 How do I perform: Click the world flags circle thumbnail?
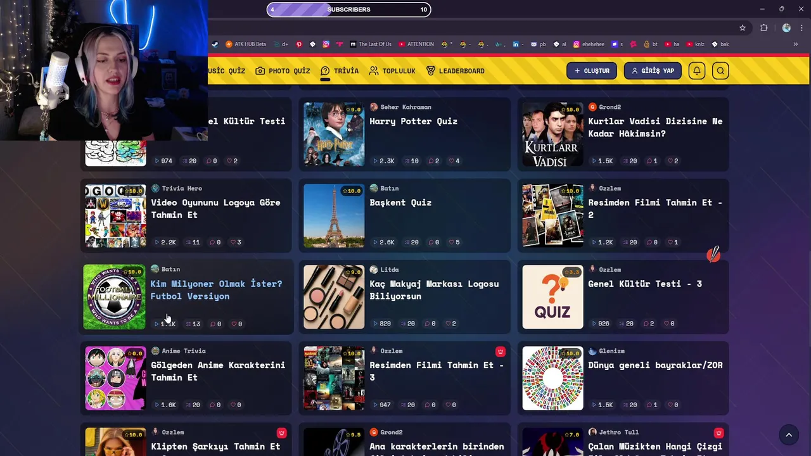(552, 378)
